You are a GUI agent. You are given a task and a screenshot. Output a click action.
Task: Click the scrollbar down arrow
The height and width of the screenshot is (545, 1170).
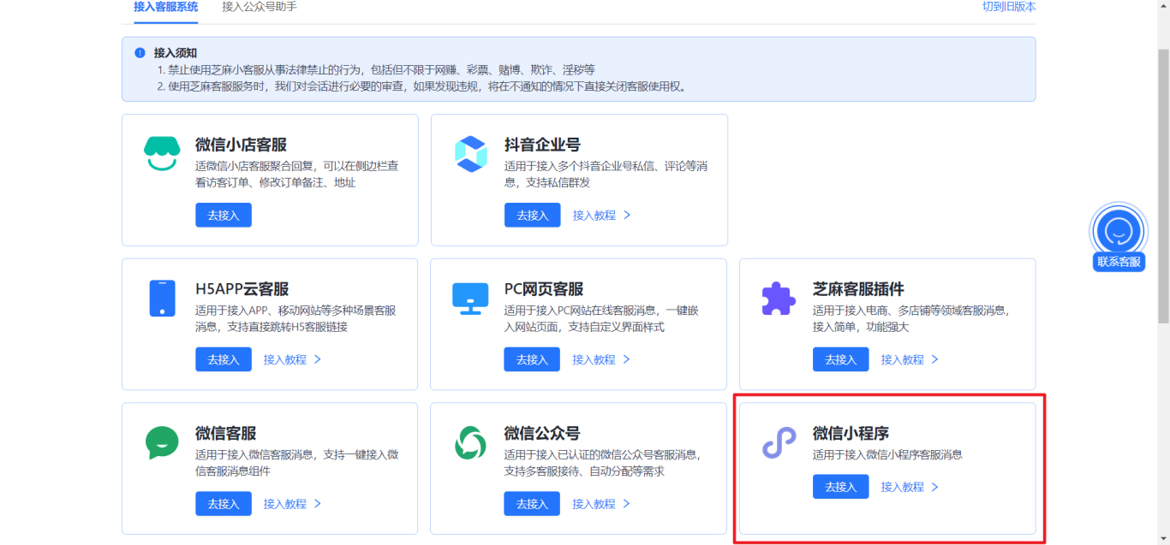(x=1164, y=539)
